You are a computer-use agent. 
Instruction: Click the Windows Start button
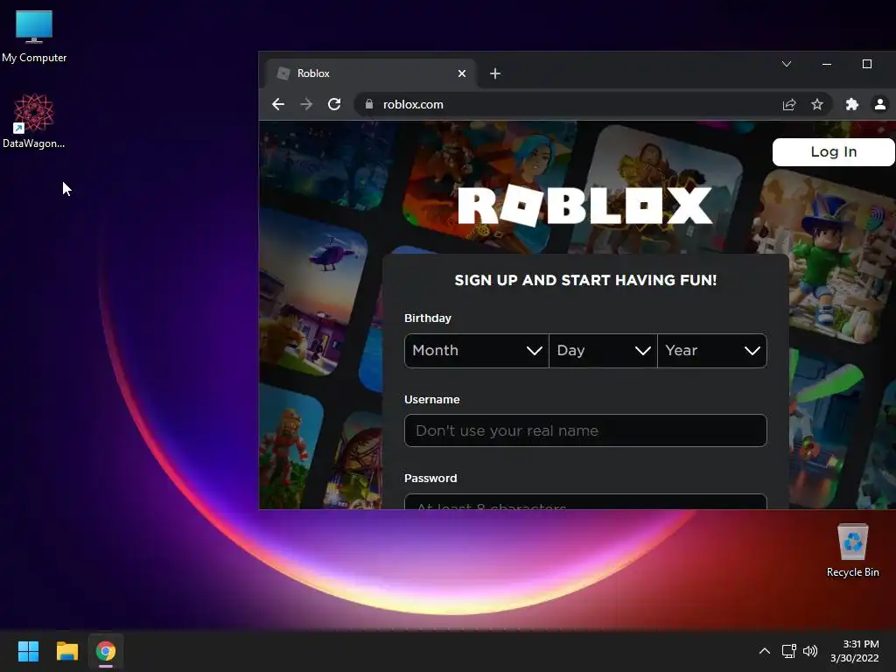tap(28, 651)
